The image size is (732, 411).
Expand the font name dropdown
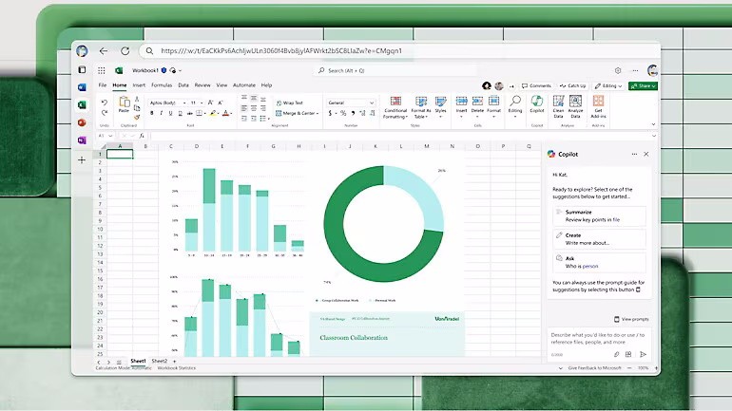[166, 103]
